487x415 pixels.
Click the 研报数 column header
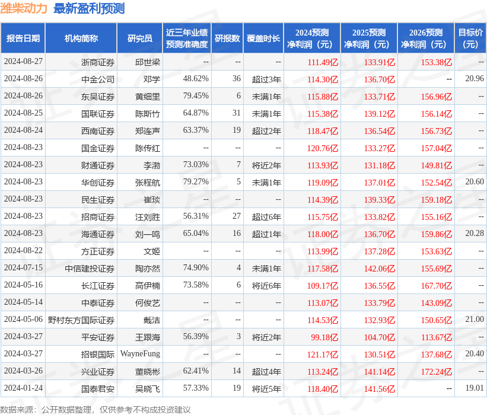pos(227,38)
